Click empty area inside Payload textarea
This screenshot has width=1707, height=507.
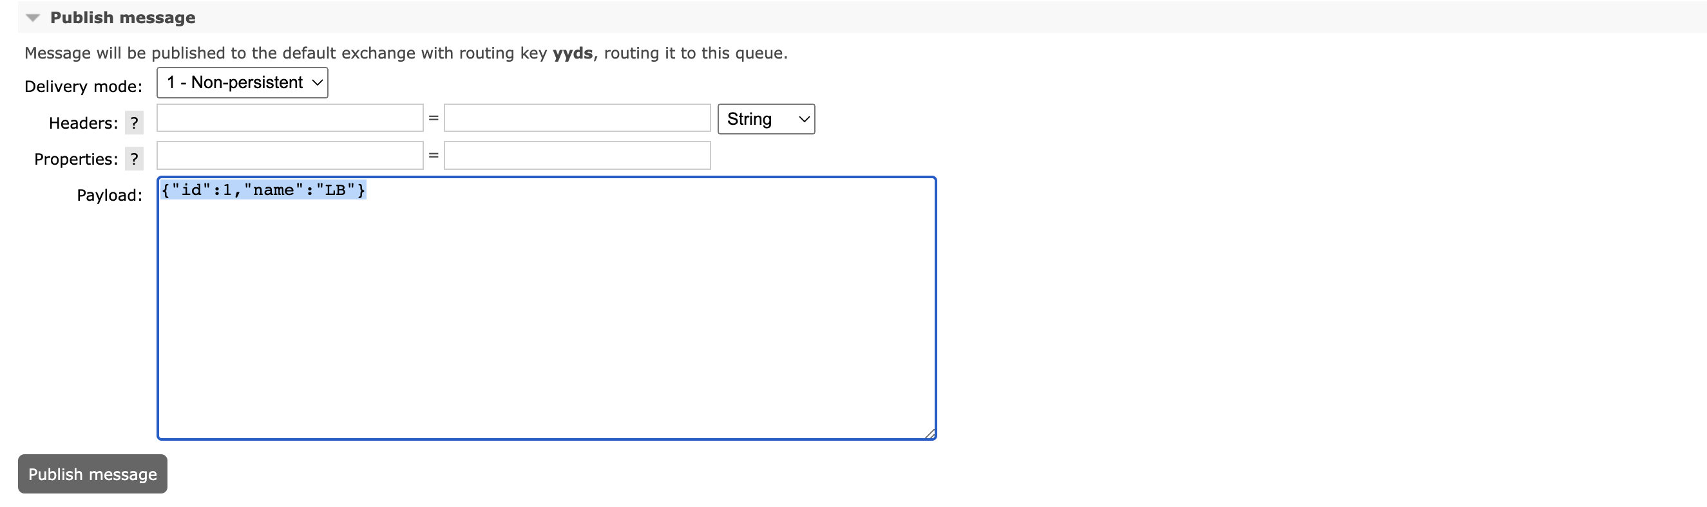click(x=547, y=318)
